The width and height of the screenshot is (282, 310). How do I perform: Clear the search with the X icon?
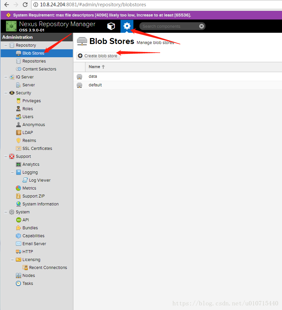pos(201,26)
